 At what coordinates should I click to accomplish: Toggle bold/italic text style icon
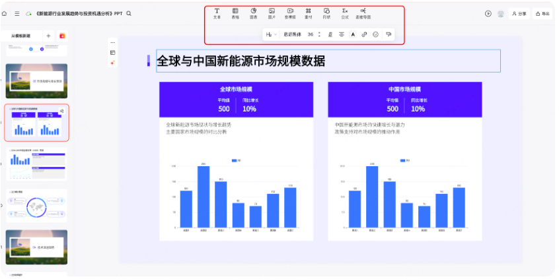[x=330, y=34]
